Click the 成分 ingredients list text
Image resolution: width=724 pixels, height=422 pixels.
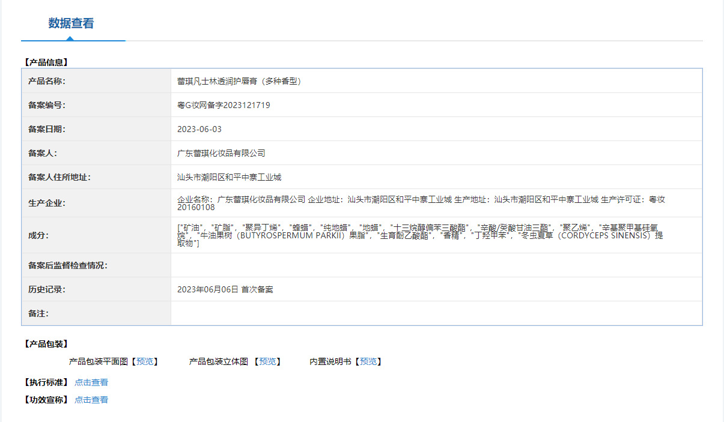421,235
